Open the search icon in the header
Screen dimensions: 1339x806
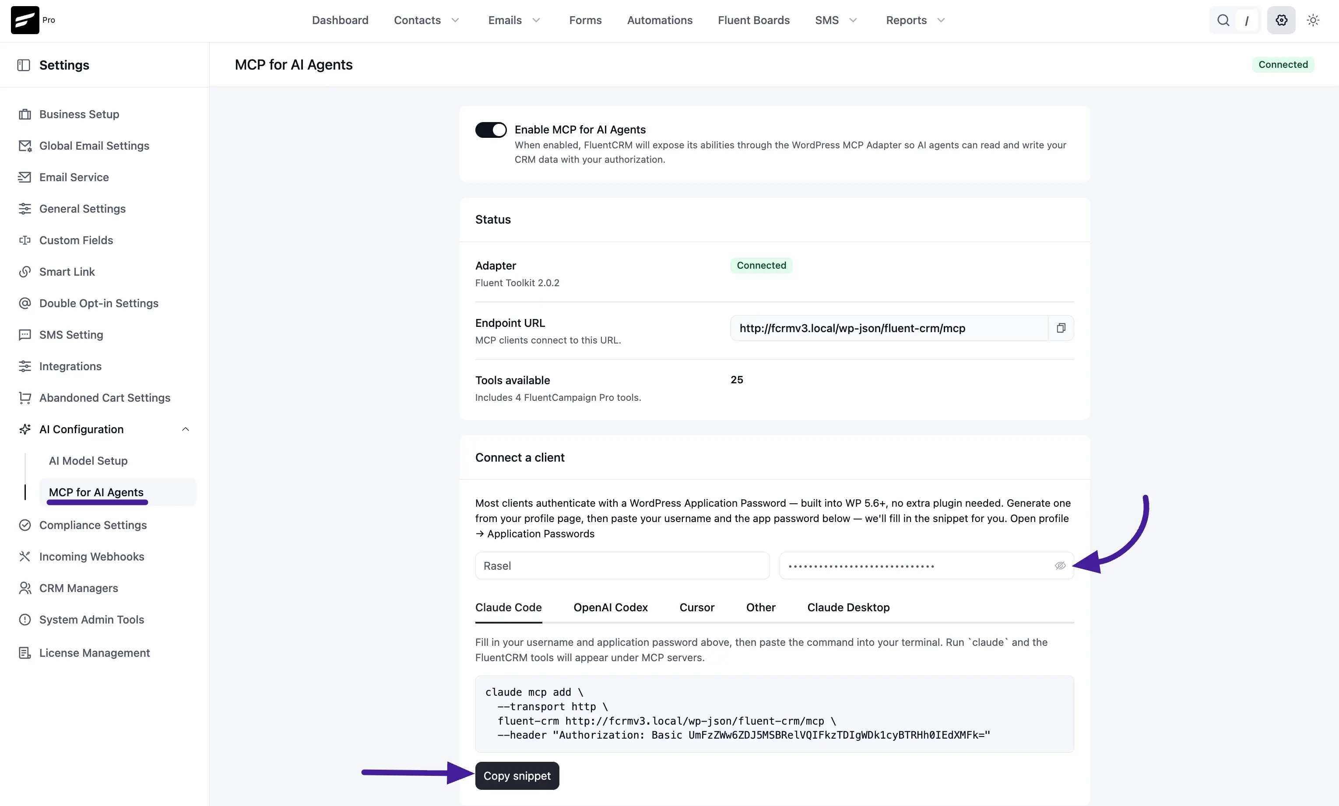1223,20
